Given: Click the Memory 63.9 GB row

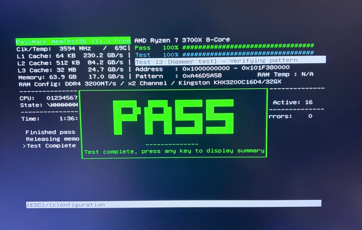Looking at the screenshot, I should tap(71, 77).
